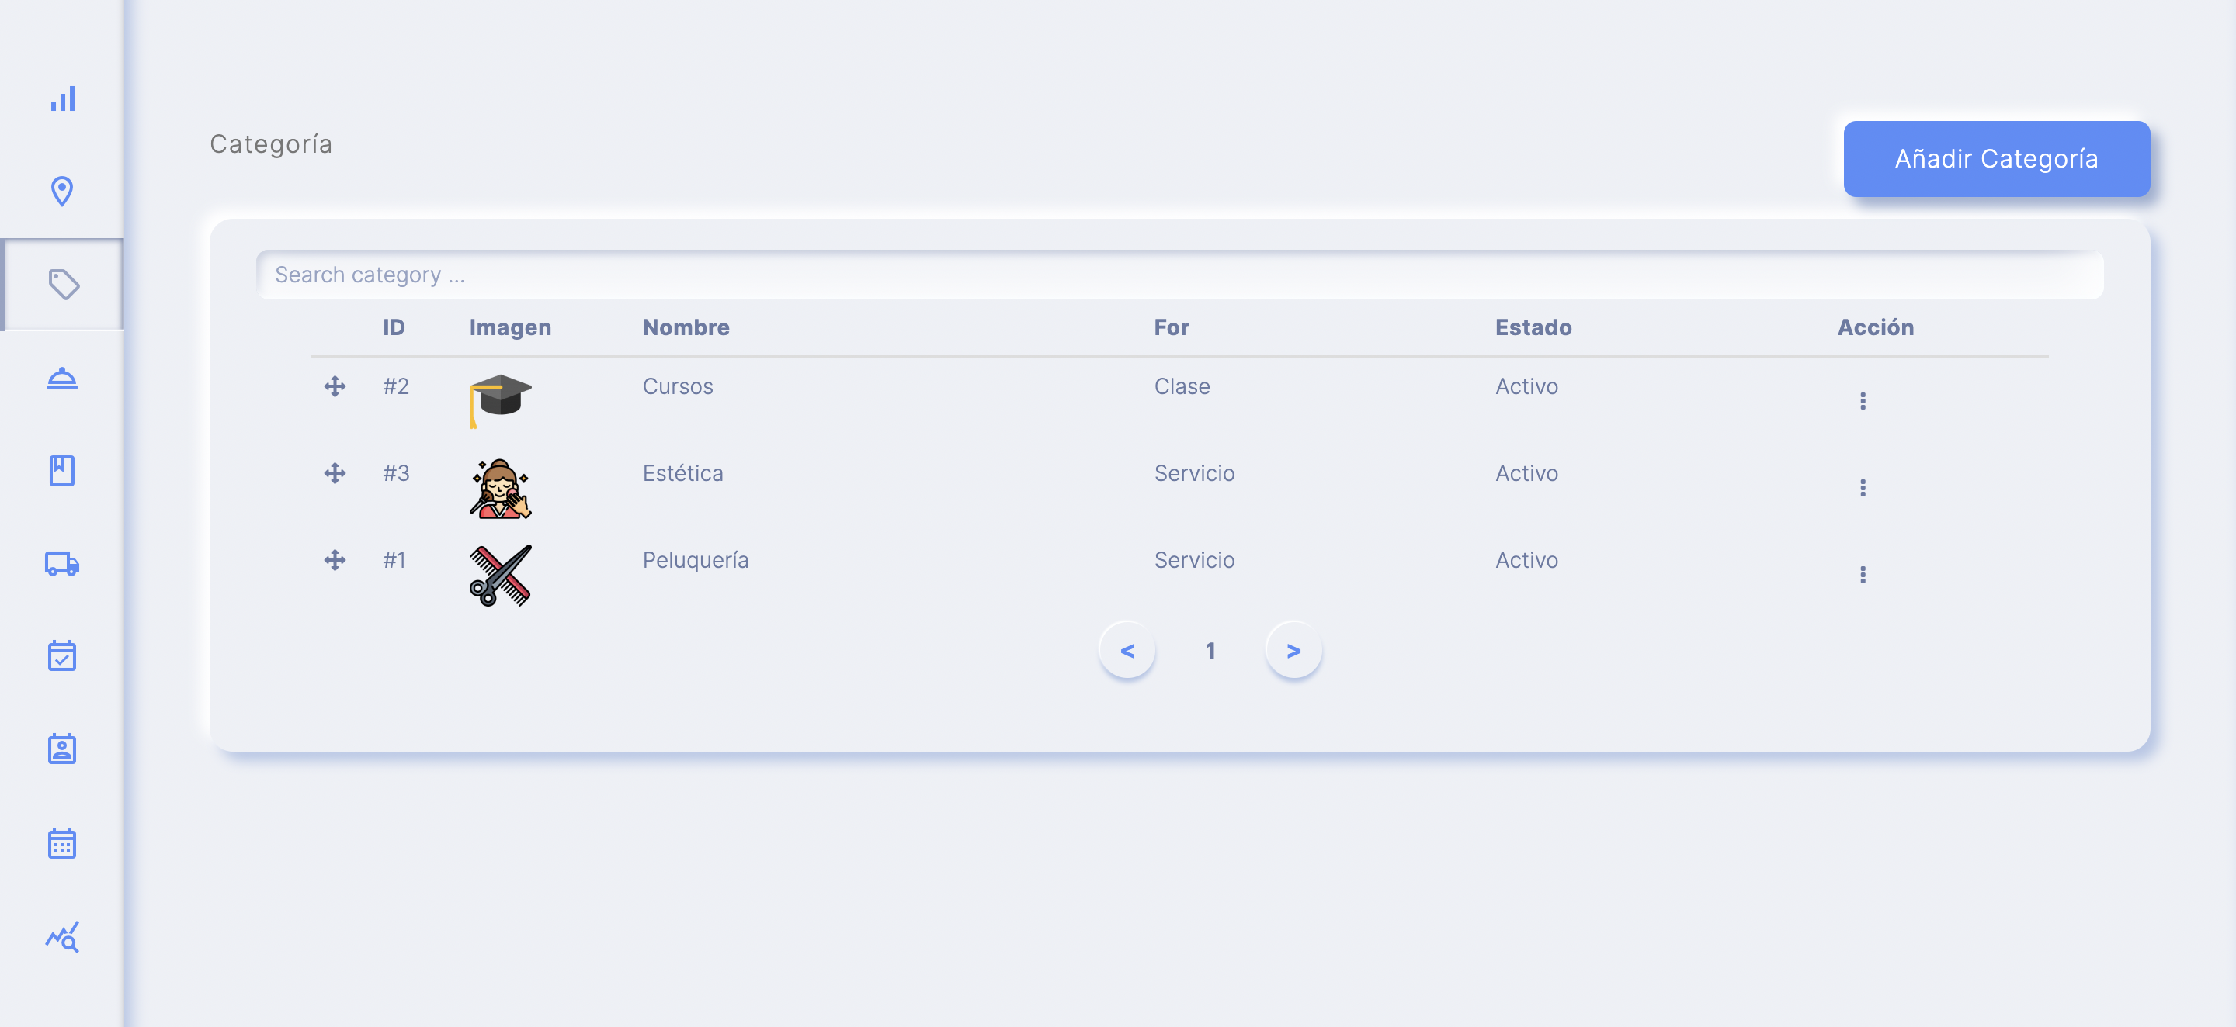Go to previous page arrow
Viewport: 2236px width, 1027px height.
1127,650
